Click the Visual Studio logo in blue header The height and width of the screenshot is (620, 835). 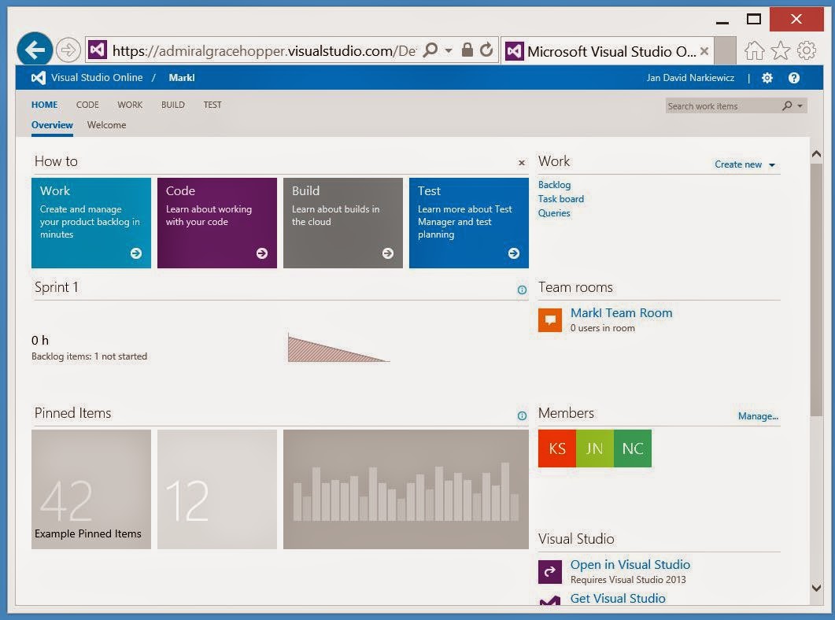39,78
